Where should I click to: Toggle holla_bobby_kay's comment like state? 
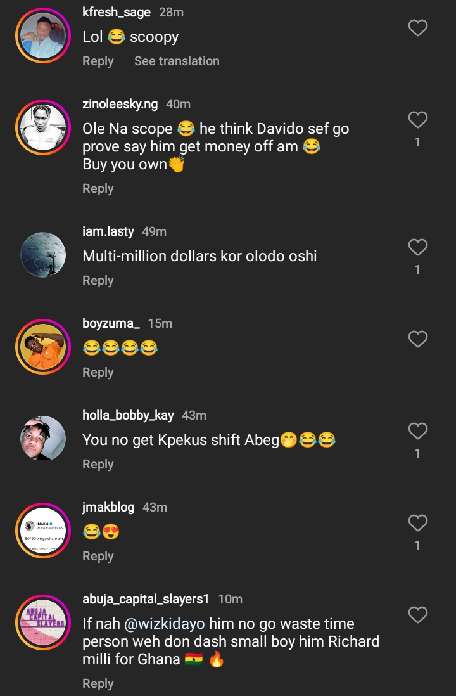[417, 431]
